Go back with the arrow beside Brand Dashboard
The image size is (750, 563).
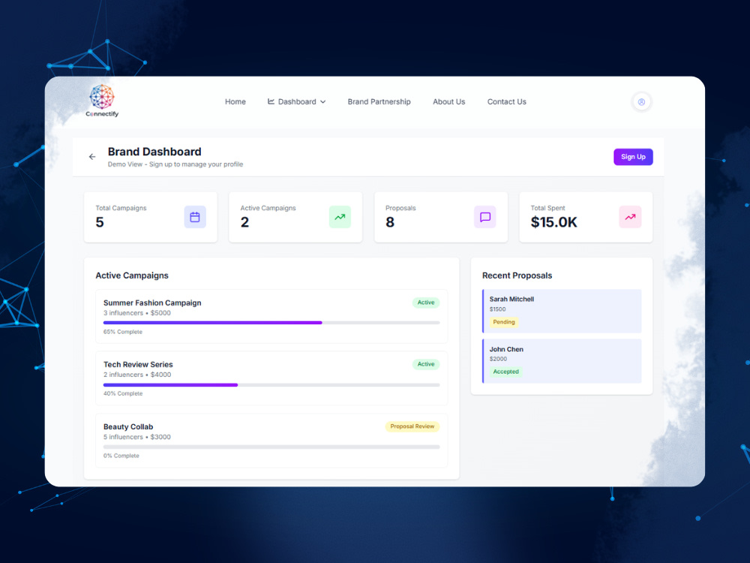click(92, 157)
